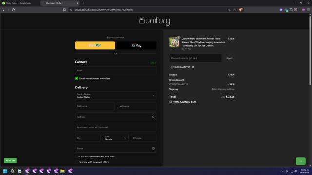The image size is (312, 175).
Task: Click into the Address field
Action: point(116,117)
